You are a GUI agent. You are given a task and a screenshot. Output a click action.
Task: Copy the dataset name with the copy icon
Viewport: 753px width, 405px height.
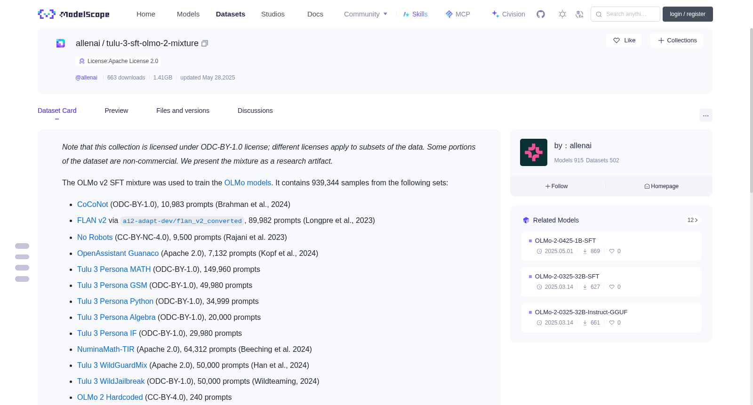tap(205, 43)
